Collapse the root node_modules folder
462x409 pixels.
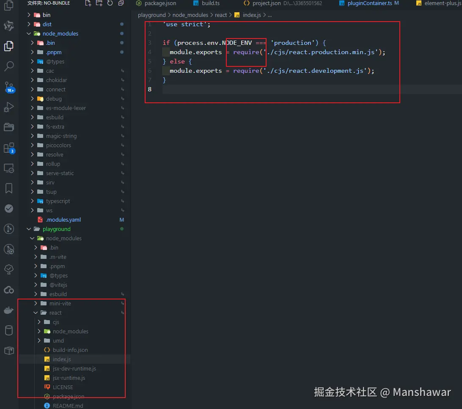pyautogui.click(x=75, y=33)
